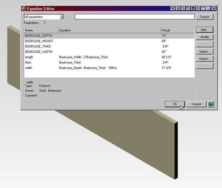Click the double down-chevron title bar icon

click(178, 8)
